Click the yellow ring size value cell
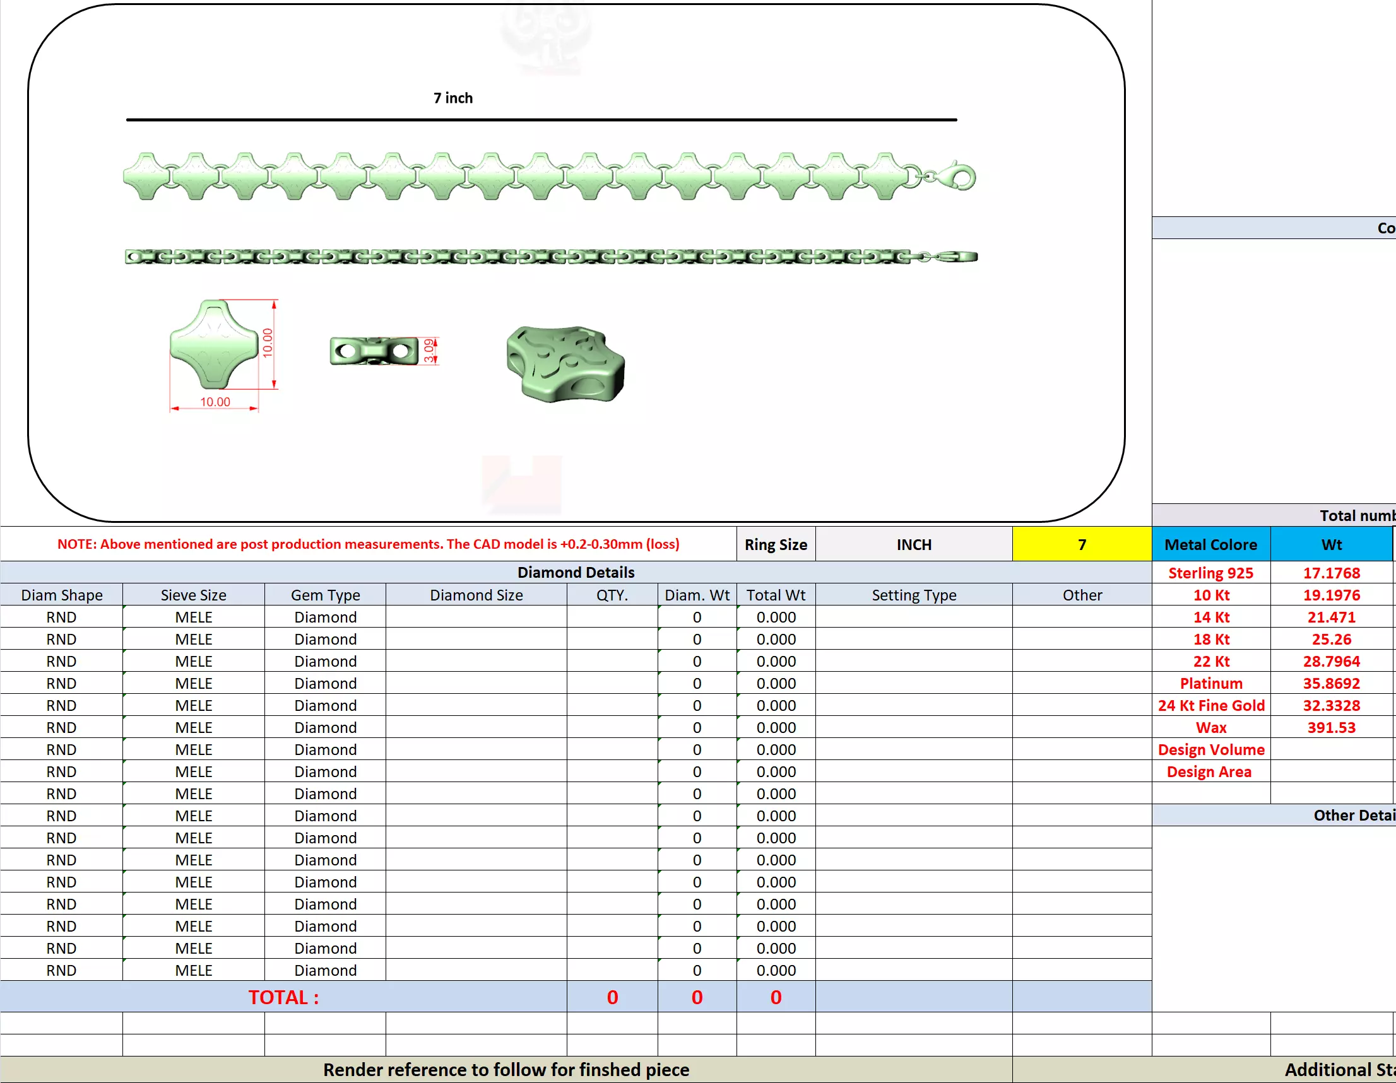Viewport: 1396px width, 1083px height. pyautogui.click(x=1082, y=544)
